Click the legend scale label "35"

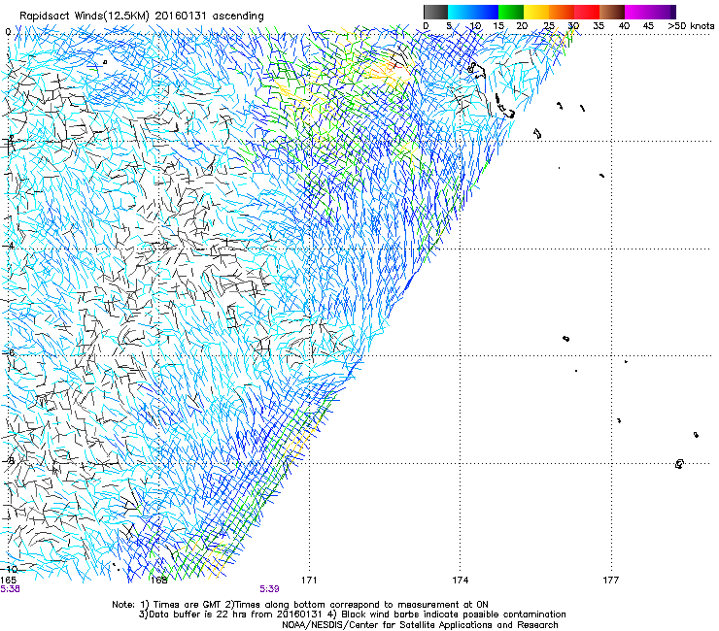[599, 25]
